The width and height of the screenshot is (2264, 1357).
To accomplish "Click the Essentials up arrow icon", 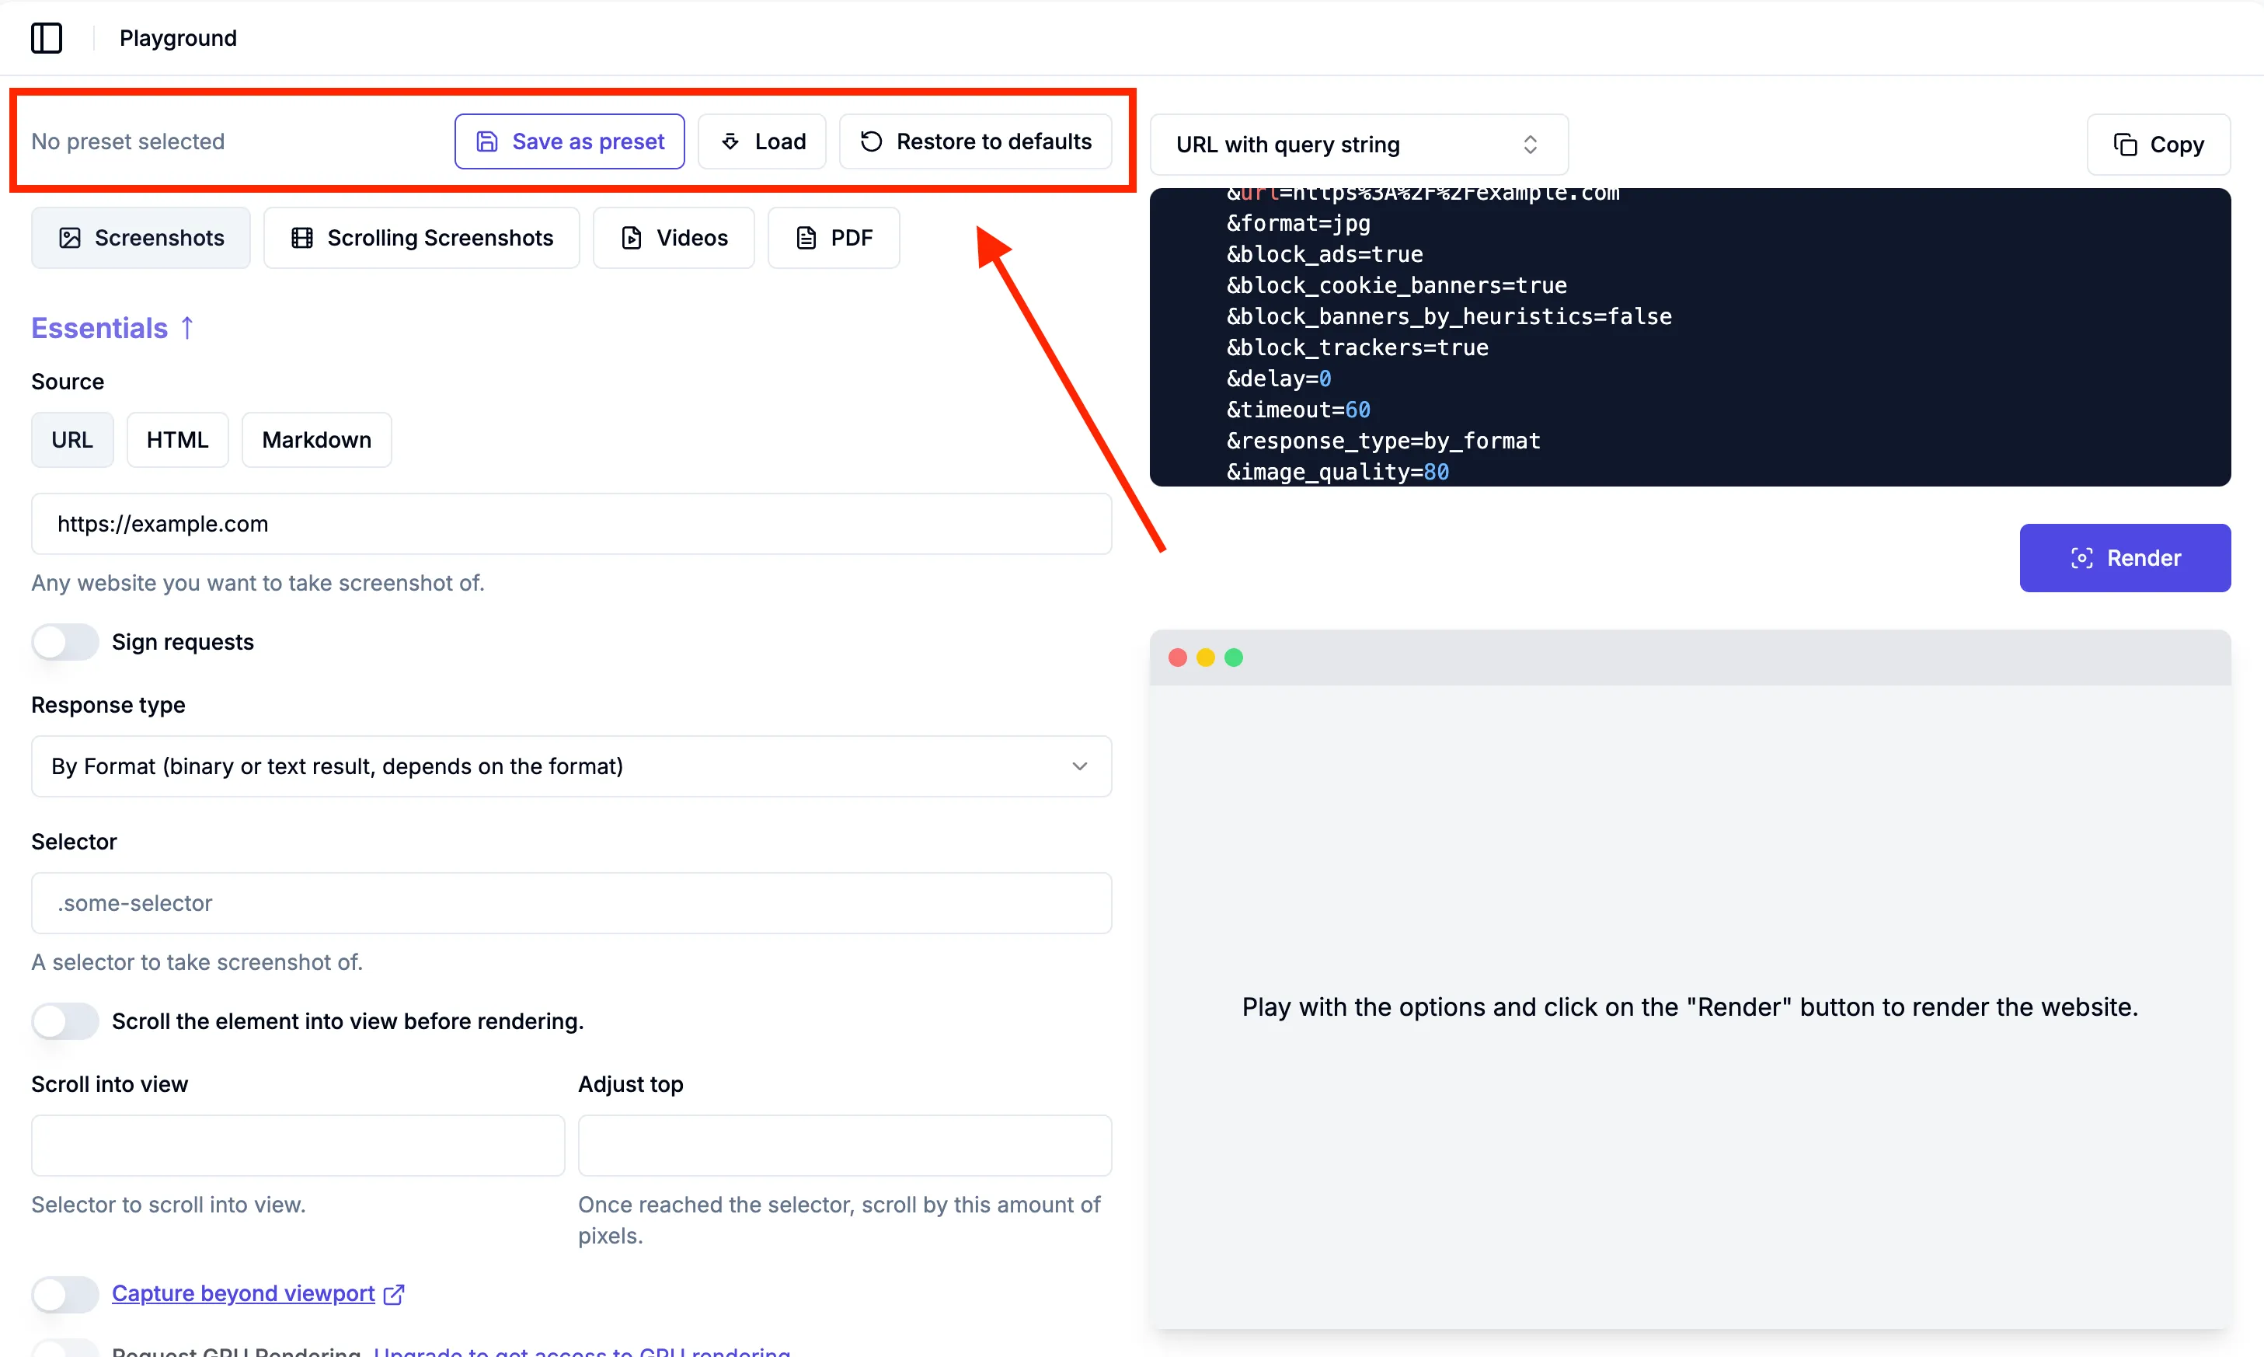I will coord(188,327).
